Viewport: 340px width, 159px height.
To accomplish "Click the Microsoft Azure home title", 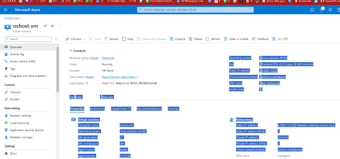I will click(28, 10).
